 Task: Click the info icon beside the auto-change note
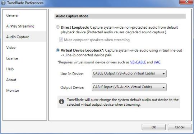(x=61, y=101)
